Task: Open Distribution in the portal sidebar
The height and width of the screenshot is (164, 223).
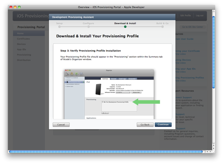Action: click(x=24, y=60)
